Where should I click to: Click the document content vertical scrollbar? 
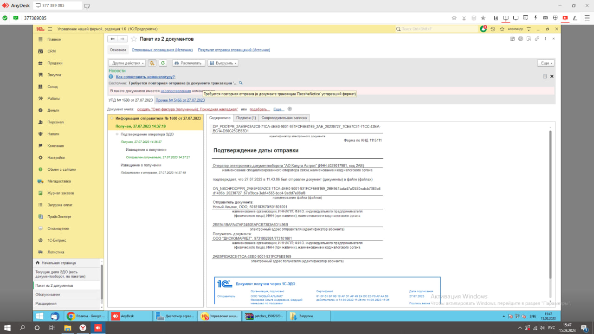[x=551, y=204]
